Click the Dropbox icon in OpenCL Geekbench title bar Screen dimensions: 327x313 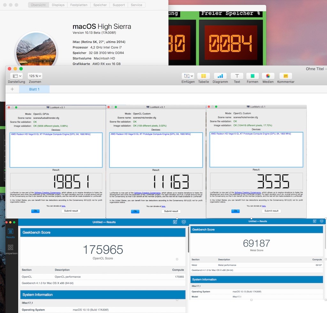pos(184,222)
